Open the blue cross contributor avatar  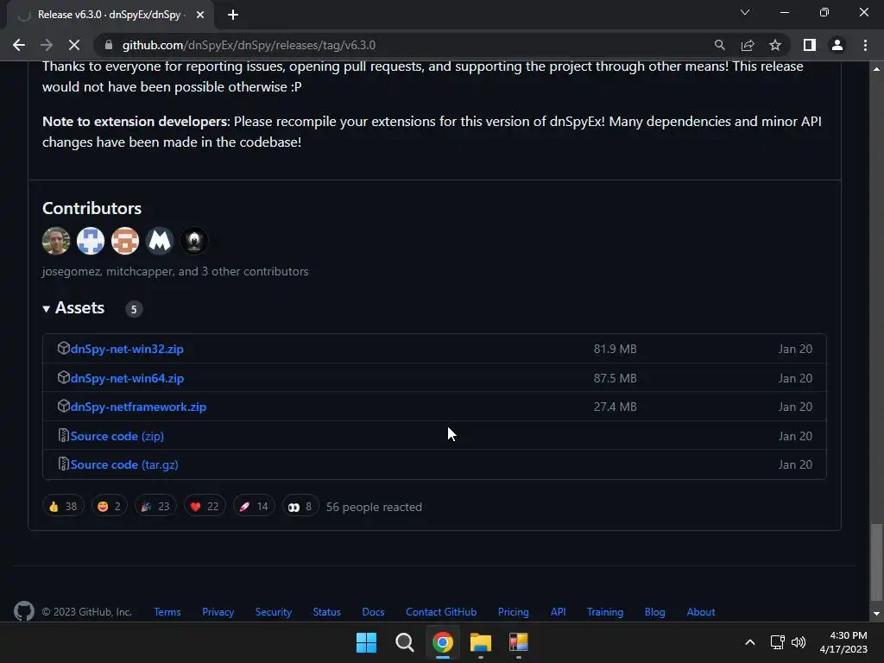tap(90, 241)
